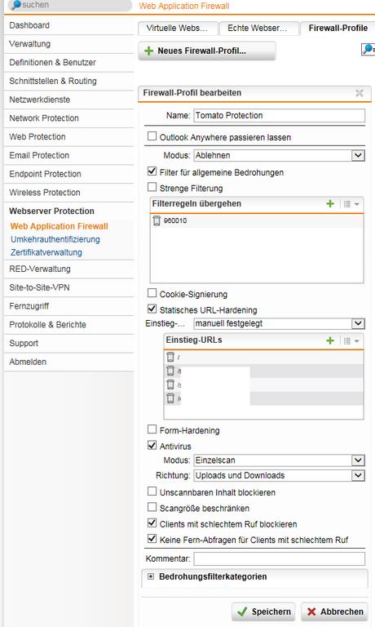Delete the last Einstieg-URL entry with trash icon
Image resolution: width=375 pixels, height=627 pixels.
(170, 398)
